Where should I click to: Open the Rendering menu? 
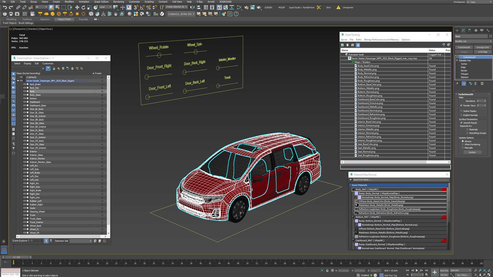coord(118,2)
